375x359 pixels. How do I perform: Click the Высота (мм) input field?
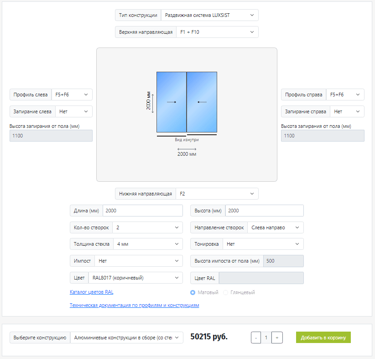pyautogui.click(x=265, y=211)
